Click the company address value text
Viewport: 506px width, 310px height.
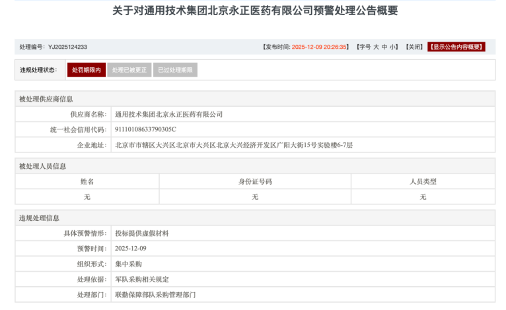click(x=234, y=145)
